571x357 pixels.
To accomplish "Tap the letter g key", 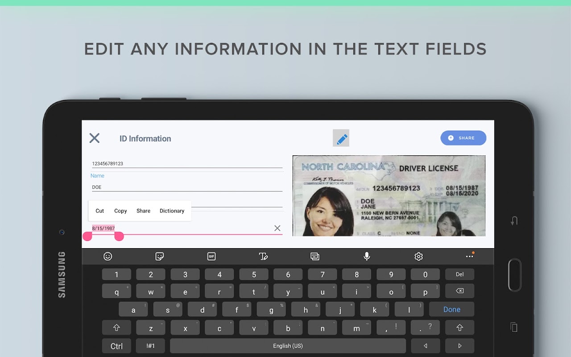I will (271, 309).
